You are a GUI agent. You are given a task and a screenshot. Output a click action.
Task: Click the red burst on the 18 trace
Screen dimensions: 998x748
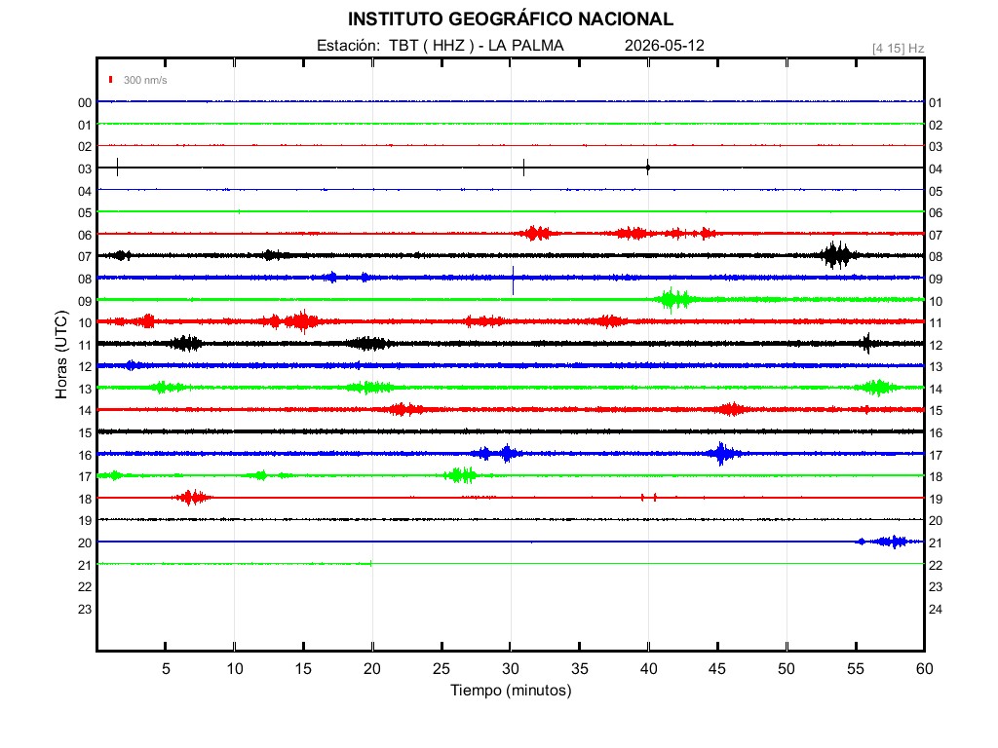pos(192,498)
